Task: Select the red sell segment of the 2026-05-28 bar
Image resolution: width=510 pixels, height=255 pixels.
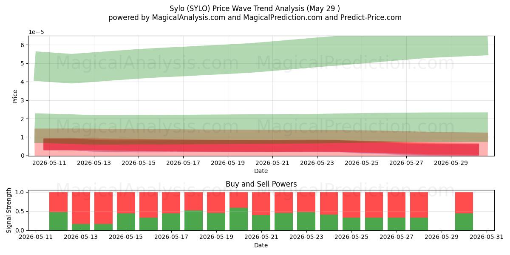Action: coord(419,205)
